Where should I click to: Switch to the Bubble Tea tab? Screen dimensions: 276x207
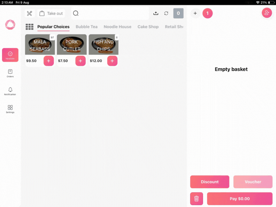tap(87, 27)
